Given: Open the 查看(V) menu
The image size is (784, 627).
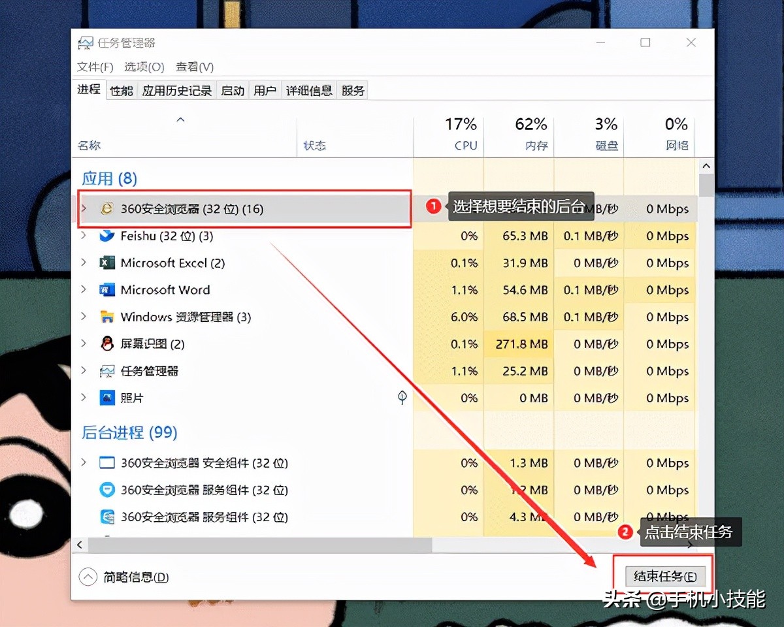Looking at the screenshot, I should [194, 67].
